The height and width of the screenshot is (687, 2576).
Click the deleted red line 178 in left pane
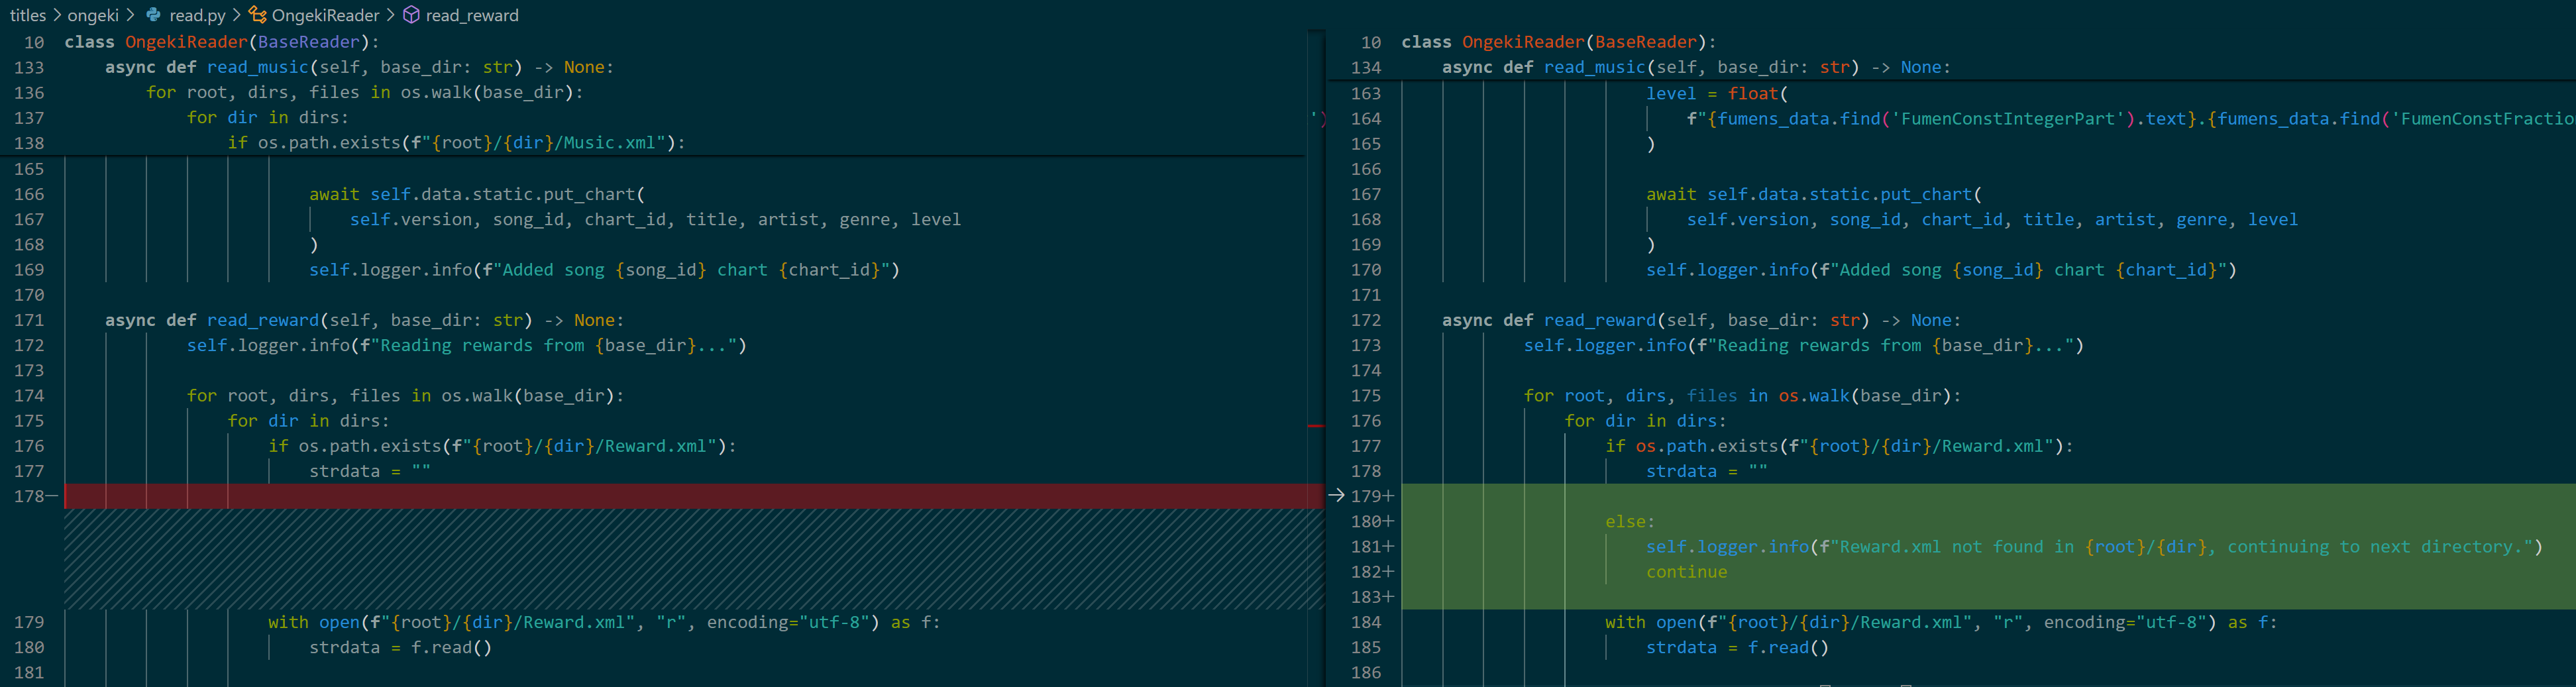coord(694,496)
